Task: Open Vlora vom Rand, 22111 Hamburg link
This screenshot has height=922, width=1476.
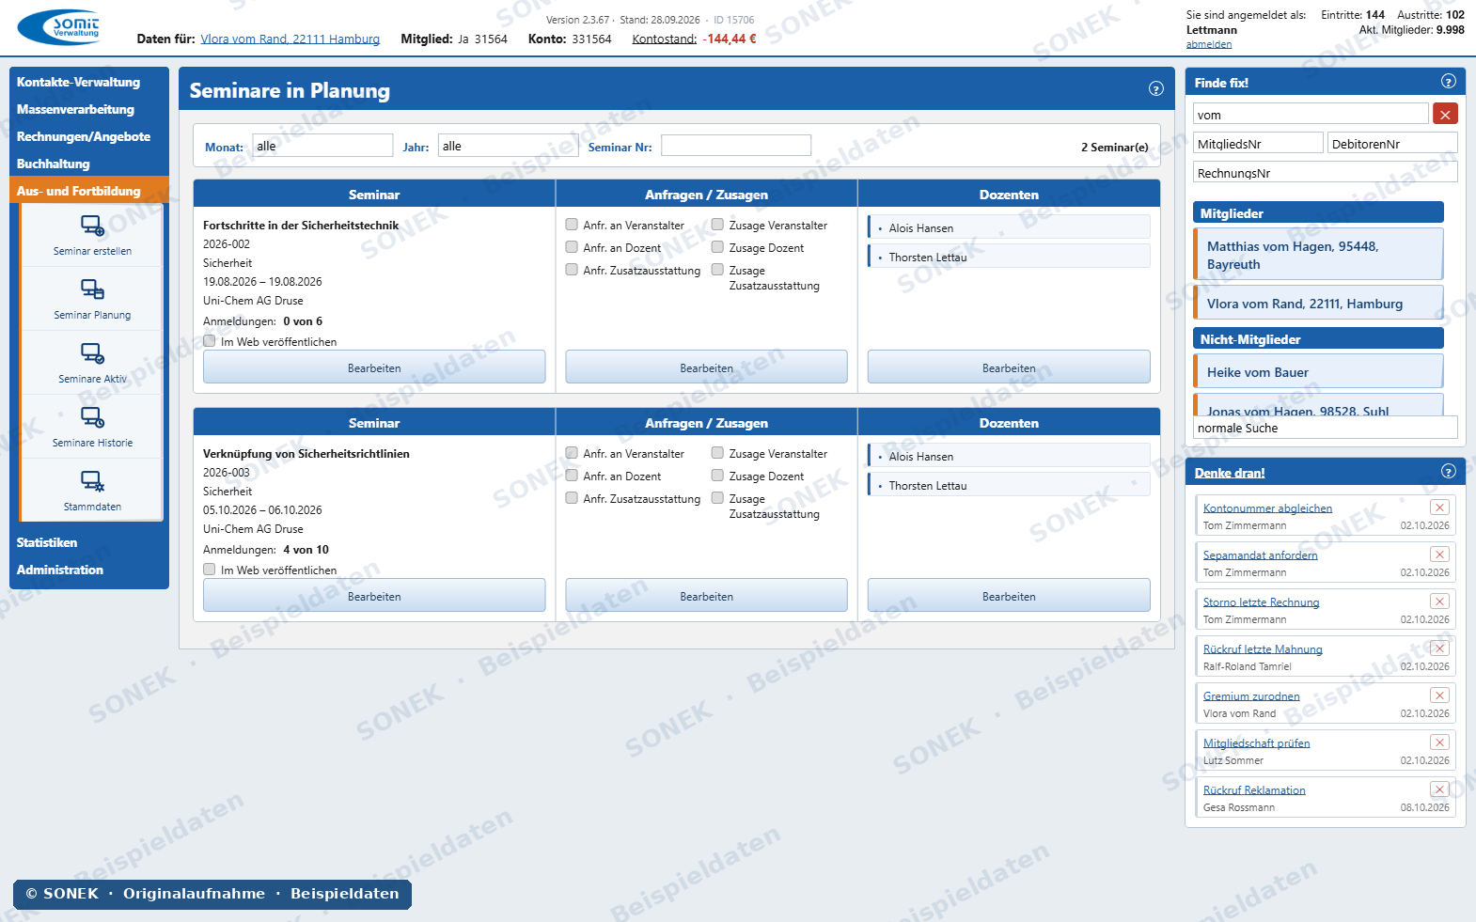Action: [290, 39]
